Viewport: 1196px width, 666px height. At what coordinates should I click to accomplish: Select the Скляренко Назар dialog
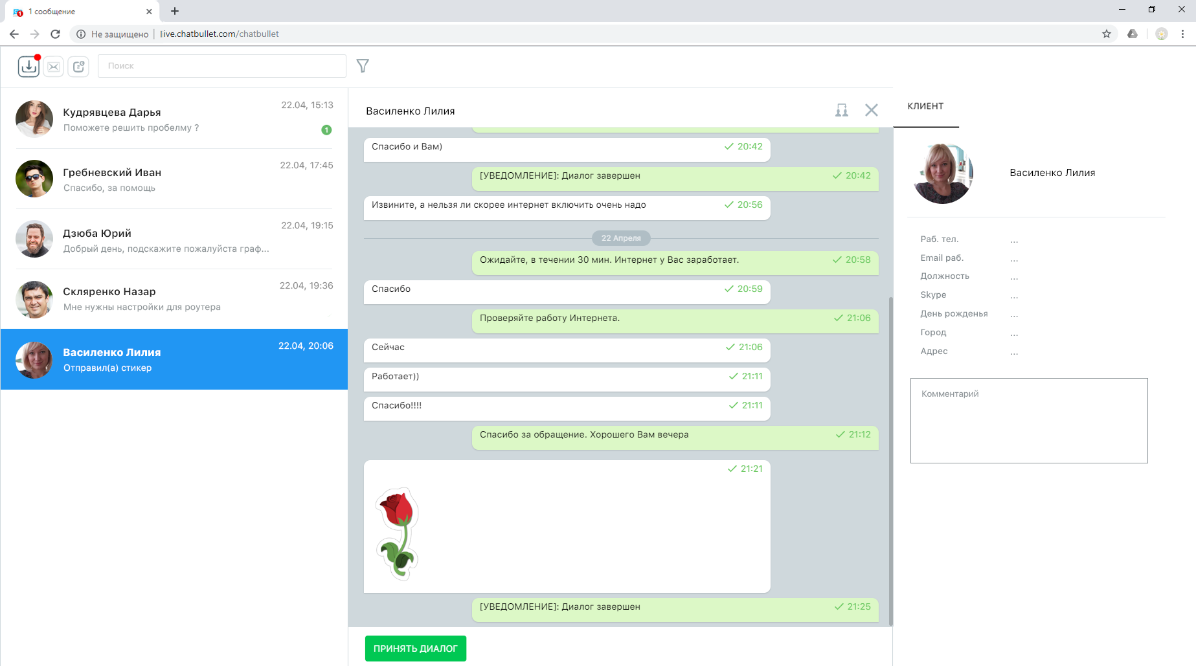tap(174, 299)
